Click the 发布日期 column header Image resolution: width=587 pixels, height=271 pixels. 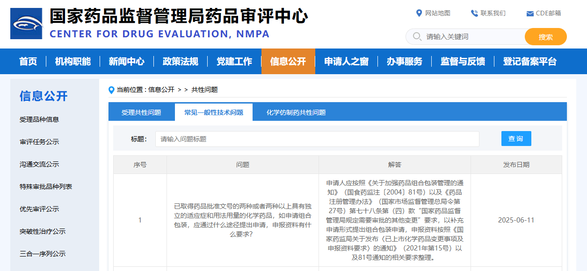click(x=516, y=165)
